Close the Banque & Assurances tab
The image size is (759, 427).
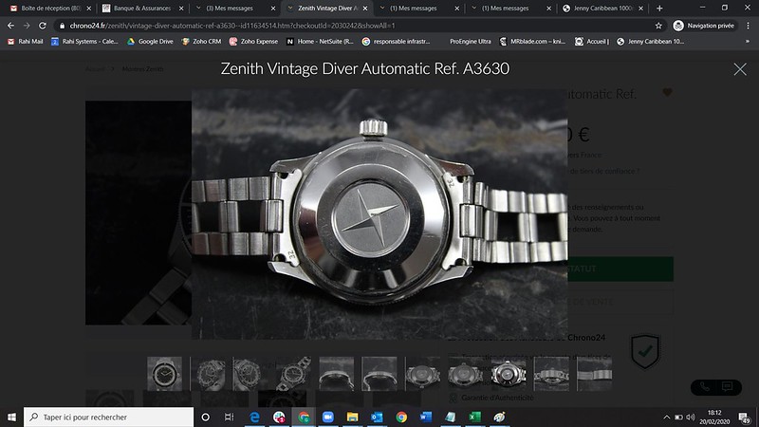coord(181,9)
